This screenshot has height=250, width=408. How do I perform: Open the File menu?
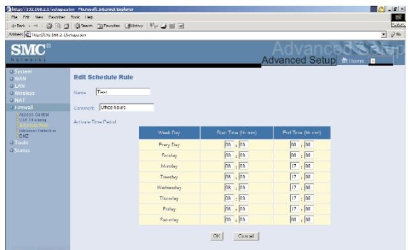point(14,17)
